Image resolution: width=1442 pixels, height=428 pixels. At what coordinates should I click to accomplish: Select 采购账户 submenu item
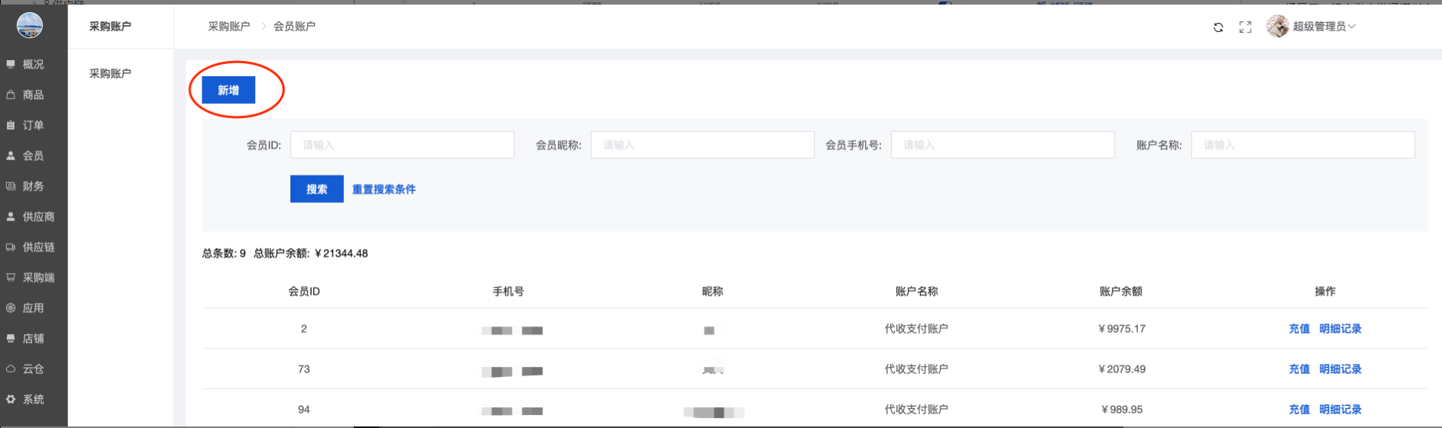[110, 74]
